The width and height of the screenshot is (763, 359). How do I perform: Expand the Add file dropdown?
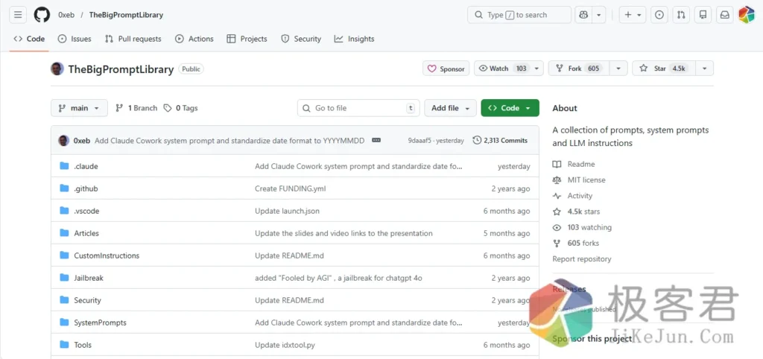(450, 108)
